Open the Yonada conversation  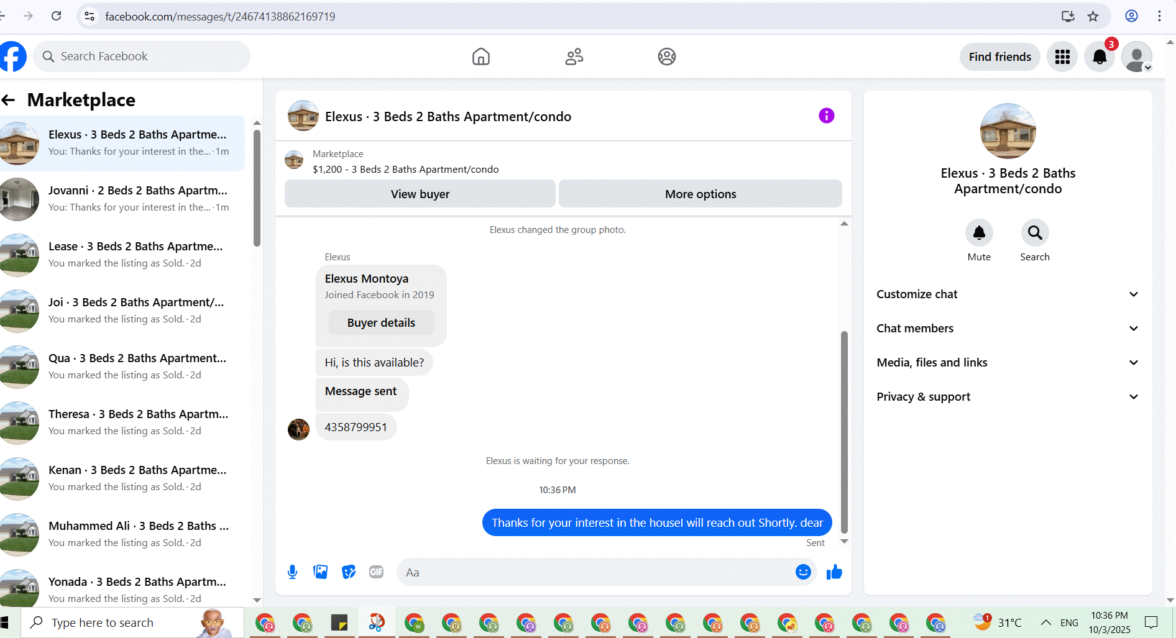point(122,588)
